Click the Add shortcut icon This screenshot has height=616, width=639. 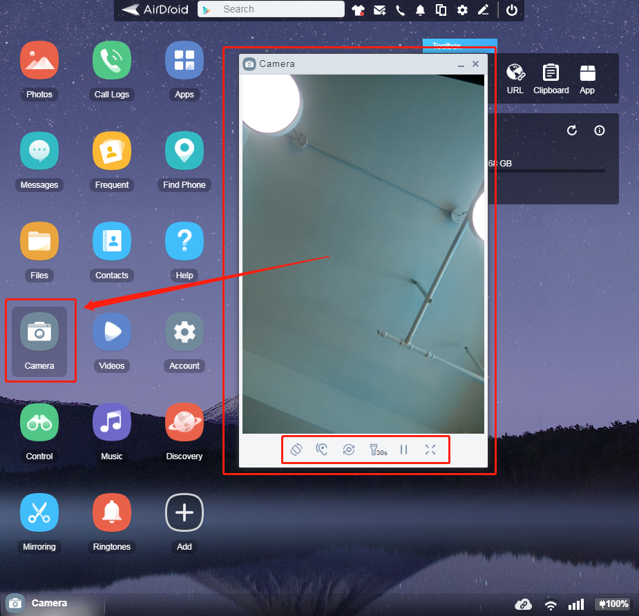[184, 513]
